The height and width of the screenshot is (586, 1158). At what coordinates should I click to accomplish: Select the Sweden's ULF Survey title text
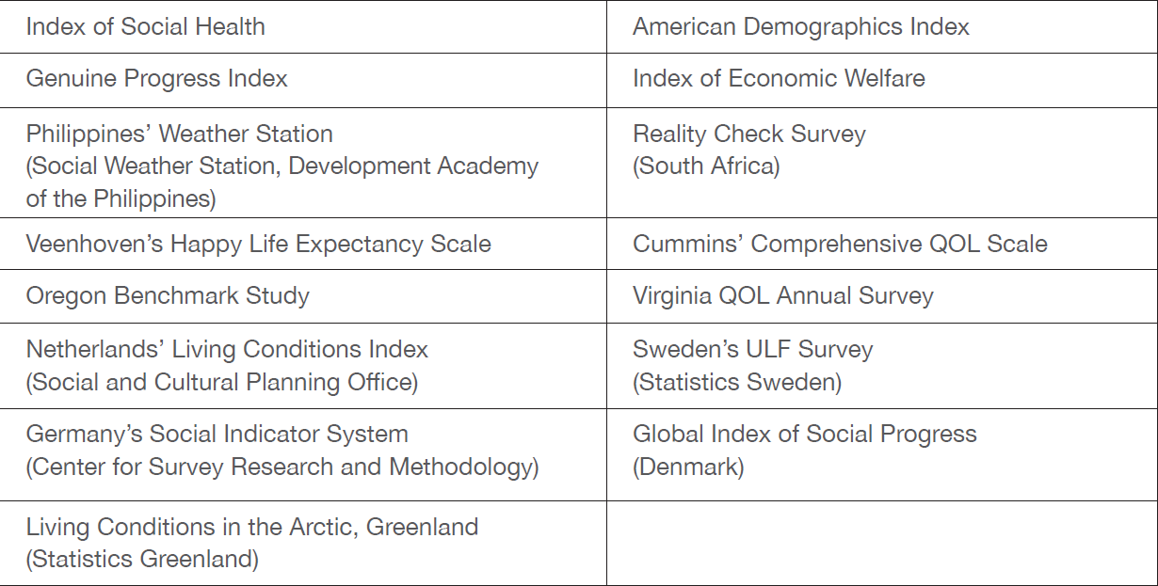(752, 350)
